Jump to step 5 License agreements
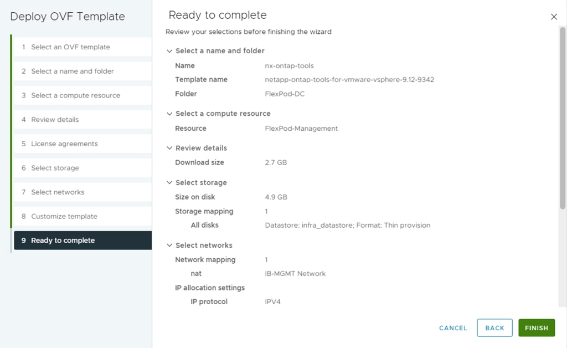 coord(64,144)
